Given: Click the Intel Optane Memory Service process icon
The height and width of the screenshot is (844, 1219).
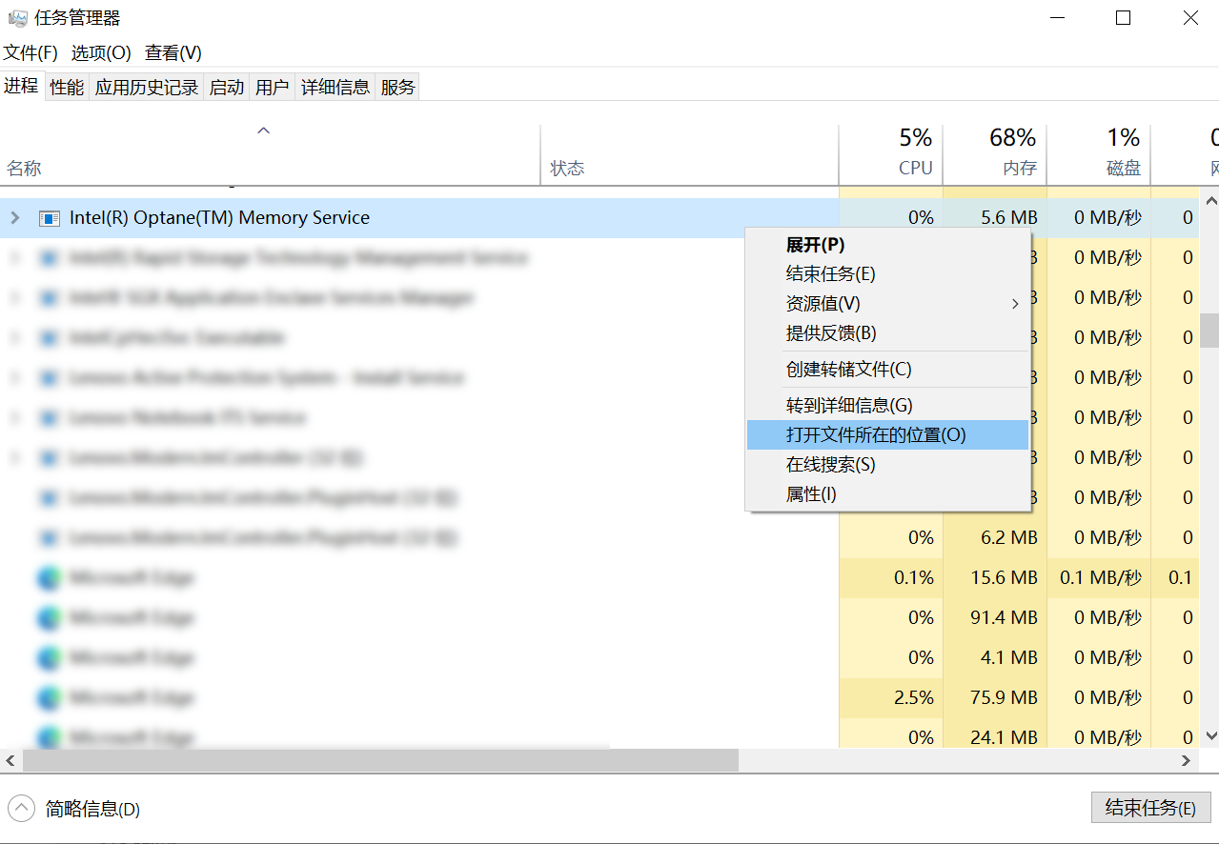Looking at the screenshot, I should [49, 218].
